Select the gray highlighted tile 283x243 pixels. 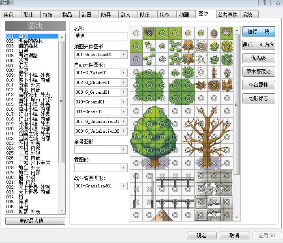click(136, 59)
